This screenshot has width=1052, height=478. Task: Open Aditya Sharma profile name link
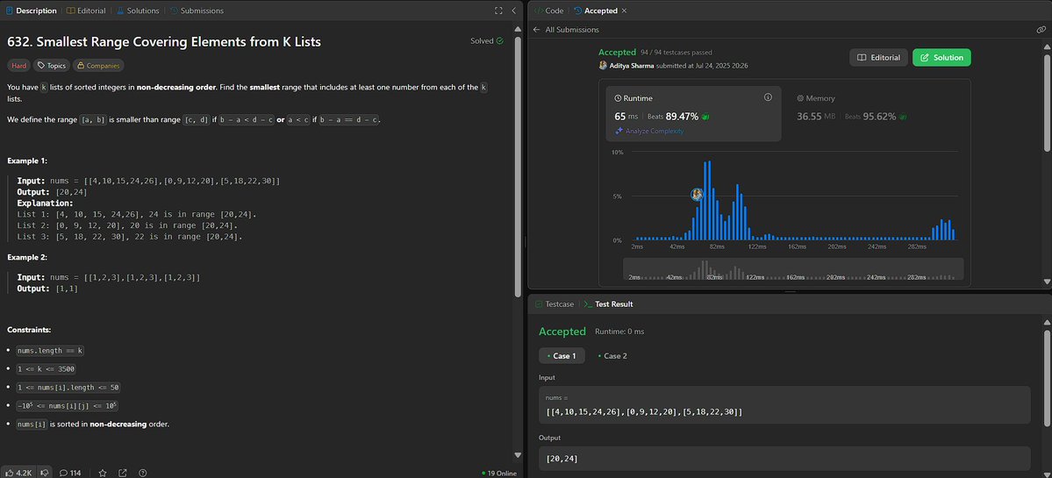(x=632, y=66)
